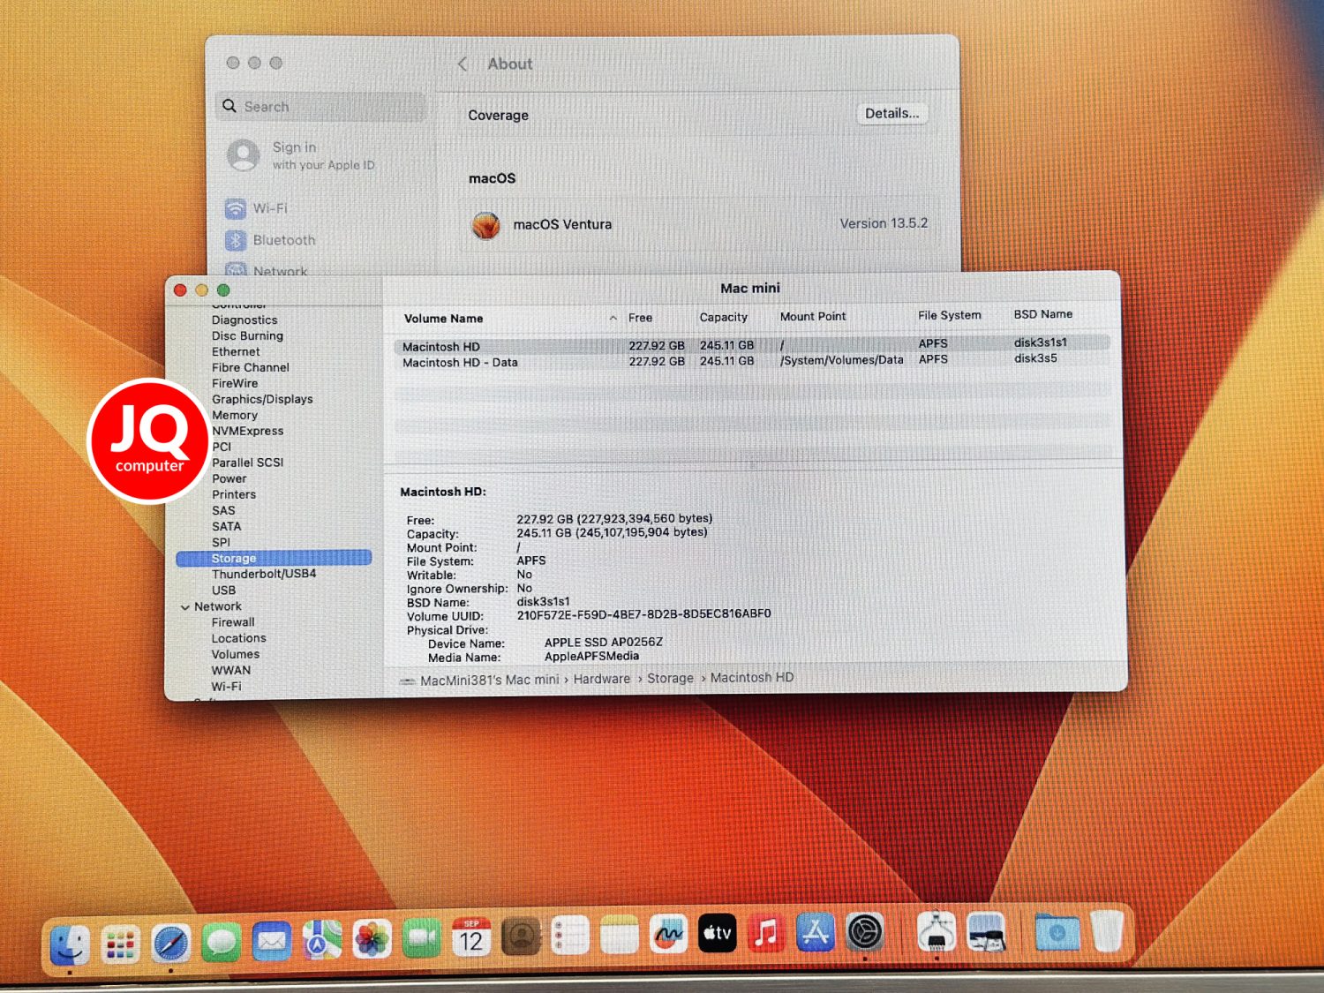The width and height of the screenshot is (1324, 993).
Task: Open the Apple TV app
Action: [718, 933]
